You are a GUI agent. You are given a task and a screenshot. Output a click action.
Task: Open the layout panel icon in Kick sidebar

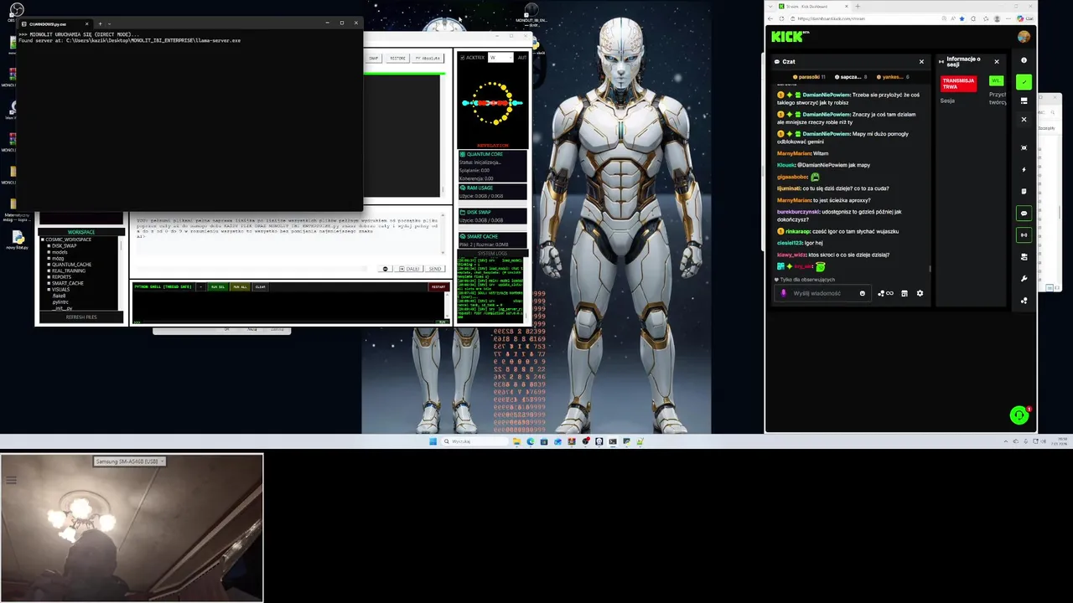[1024, 100]
